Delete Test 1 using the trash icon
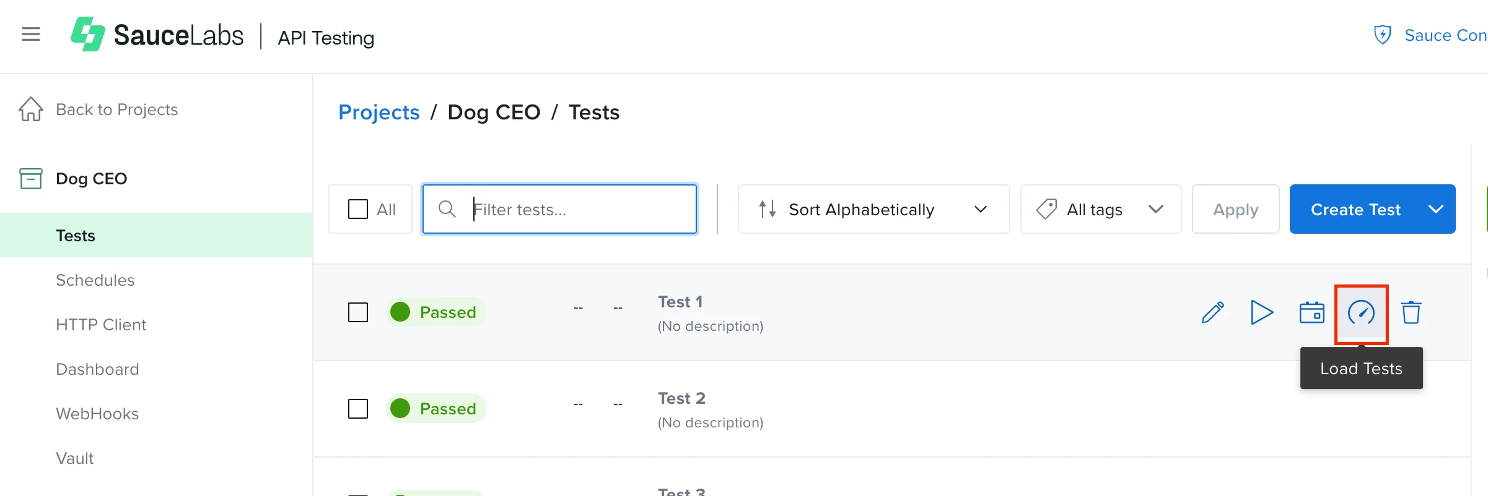Image resolution: width=1488 pixels, height=496 pixels. pos(1411,312)
